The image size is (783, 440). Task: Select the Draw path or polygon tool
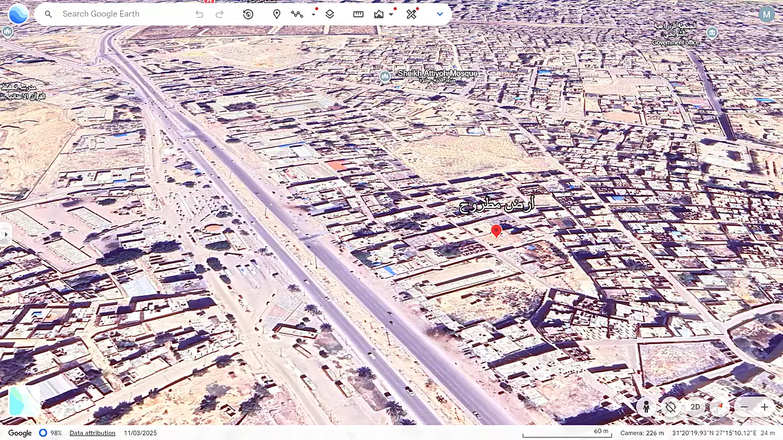click(298, 14)
